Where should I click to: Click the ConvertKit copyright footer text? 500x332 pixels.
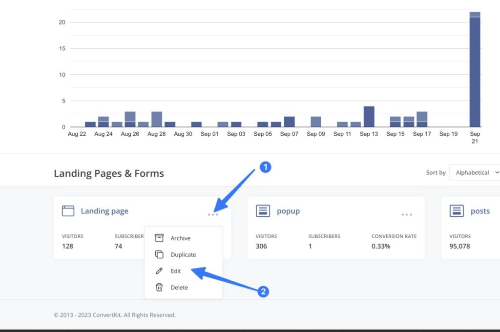tap(115, 315)
